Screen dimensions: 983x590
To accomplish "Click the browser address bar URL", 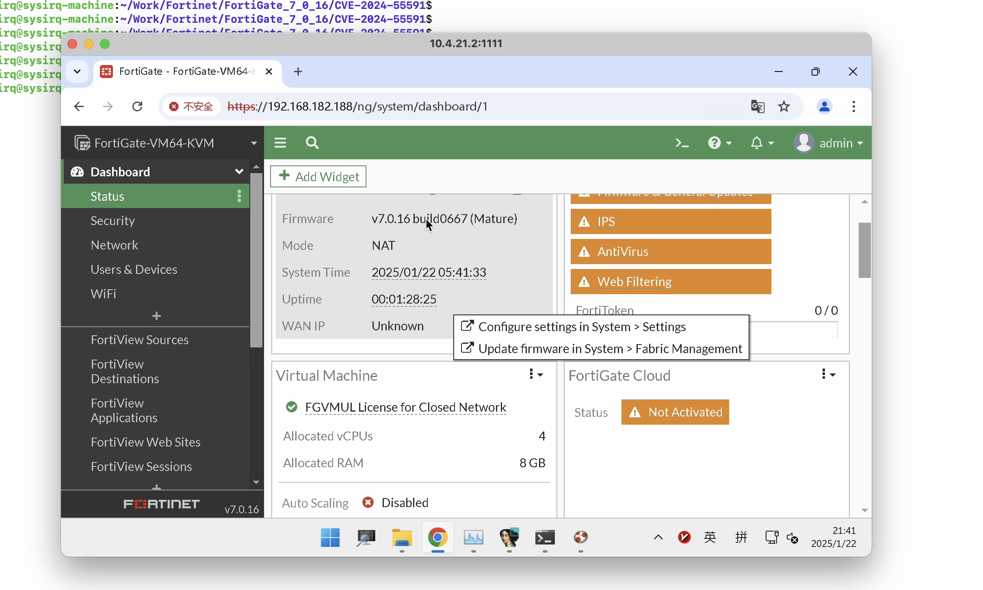I will (357, 106).
